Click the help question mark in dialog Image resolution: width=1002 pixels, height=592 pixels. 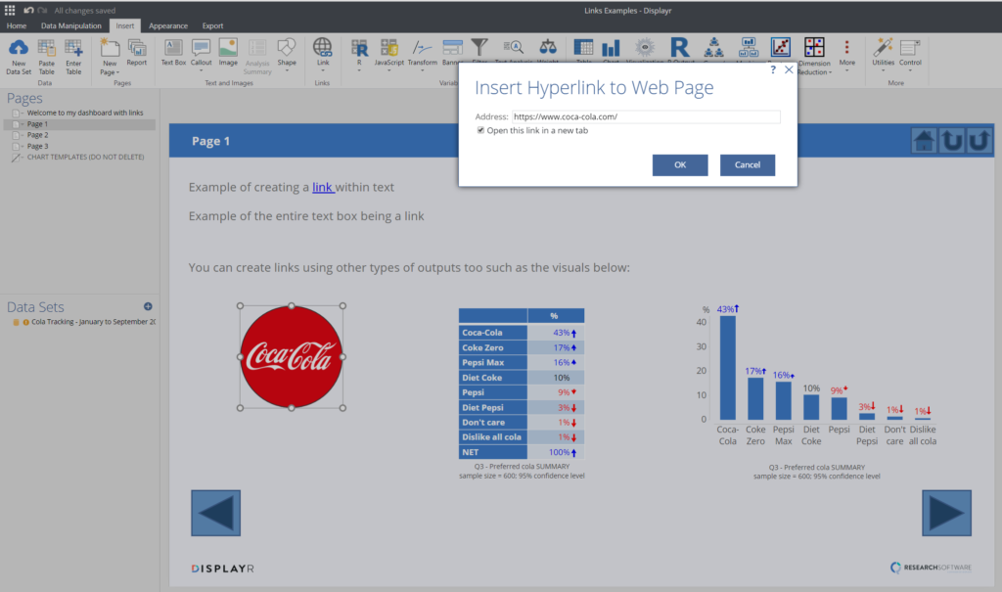pyautogui.click(x=773, y=70)
